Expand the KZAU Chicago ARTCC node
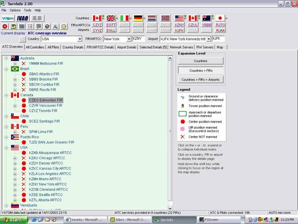This screenshot has width=298, height=224. coord(15,157)
